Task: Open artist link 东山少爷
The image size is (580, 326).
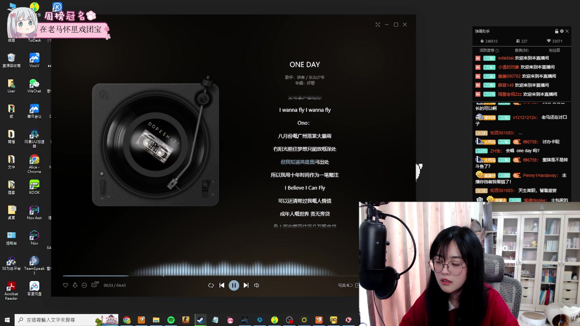Action: tap(317, 77)
